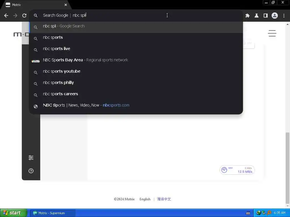Select Motrix - Supermium taskbar button
Viewport: 290px width, 217px height.
pos(53,213)
